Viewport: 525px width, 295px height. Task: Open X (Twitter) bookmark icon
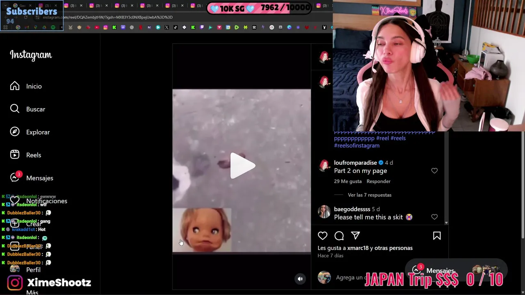coord(167,27)
